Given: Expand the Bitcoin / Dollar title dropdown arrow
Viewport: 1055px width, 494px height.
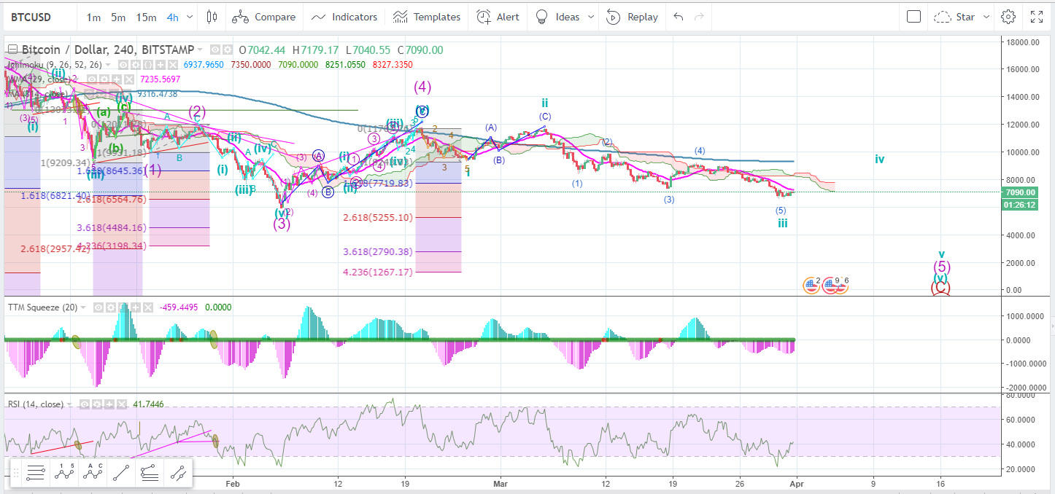Looking at the screenshot, I should point(200,49).
